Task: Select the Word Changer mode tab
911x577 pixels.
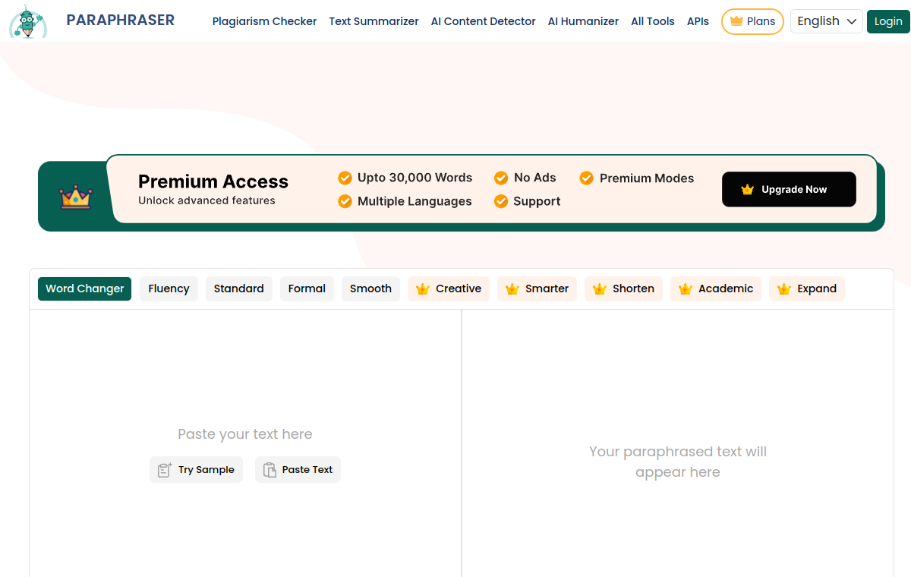Action: coord(84,288)
